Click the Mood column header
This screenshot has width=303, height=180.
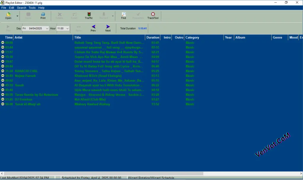(293, 38)
